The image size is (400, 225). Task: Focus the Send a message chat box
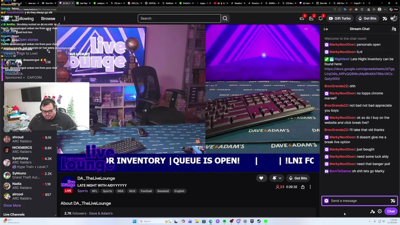(359, 201)
